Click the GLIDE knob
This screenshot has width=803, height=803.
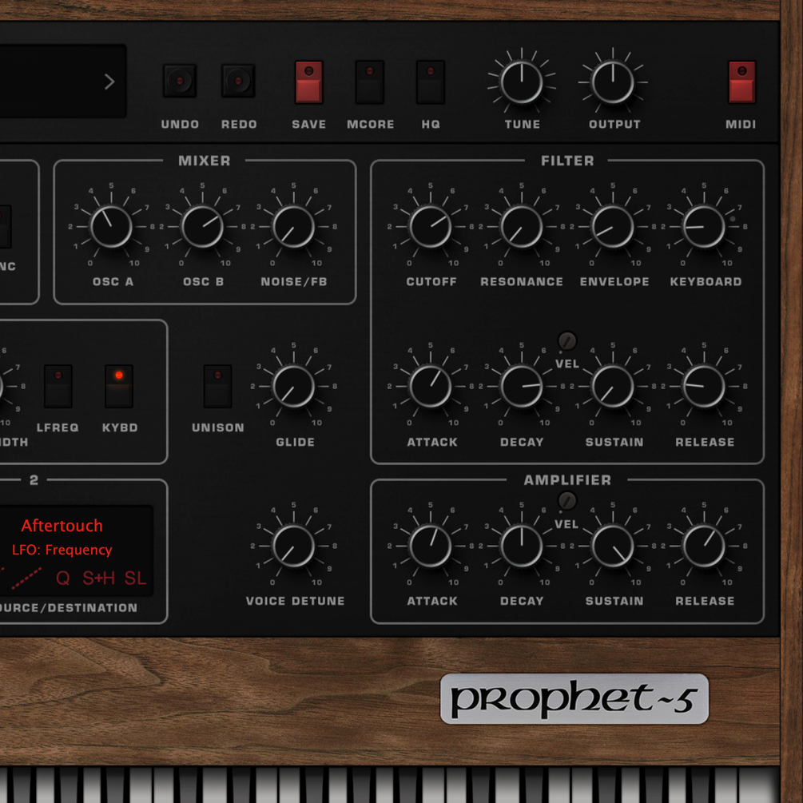point(293,387)
